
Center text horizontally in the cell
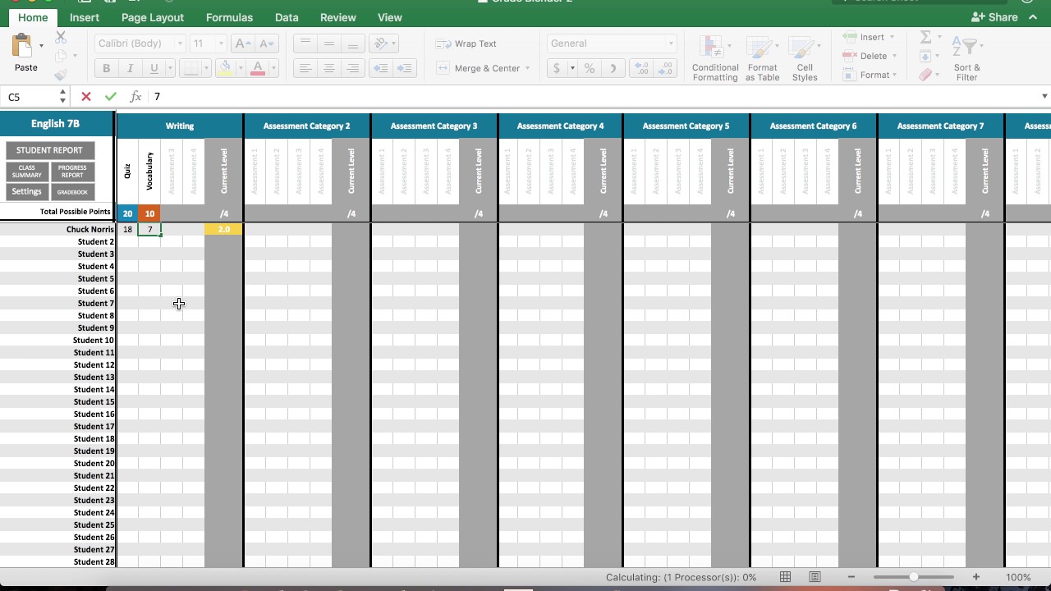pos(328,68)
